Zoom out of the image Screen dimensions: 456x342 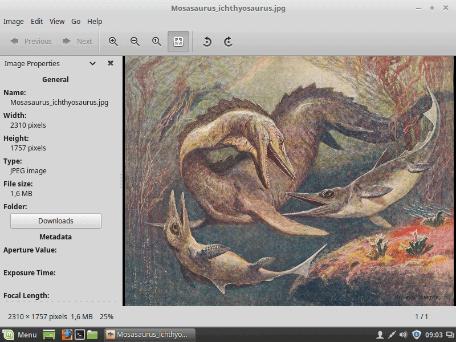point(135,41)
